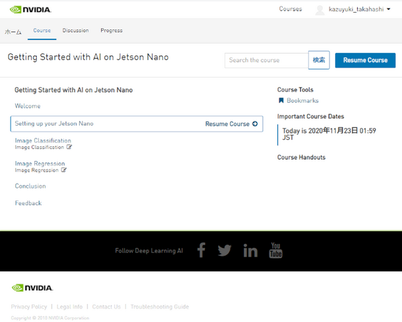402x322 pixels.
Task: Open the Troubleshooting Guide footer link
Action: click(x=159, y=307)
